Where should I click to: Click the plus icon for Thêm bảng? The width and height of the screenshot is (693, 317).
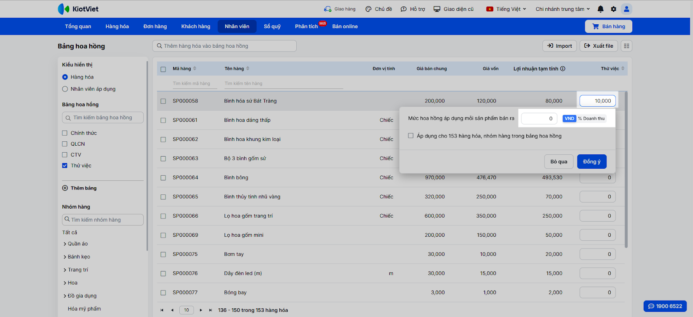click(x=65, y=188)
